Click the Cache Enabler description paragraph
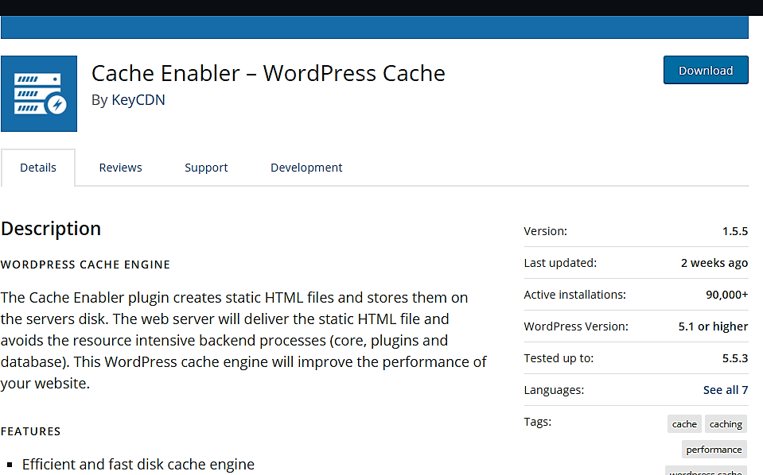Image resolution: width=763 pixels, height=475 pixels. click(x=243, y=341)
